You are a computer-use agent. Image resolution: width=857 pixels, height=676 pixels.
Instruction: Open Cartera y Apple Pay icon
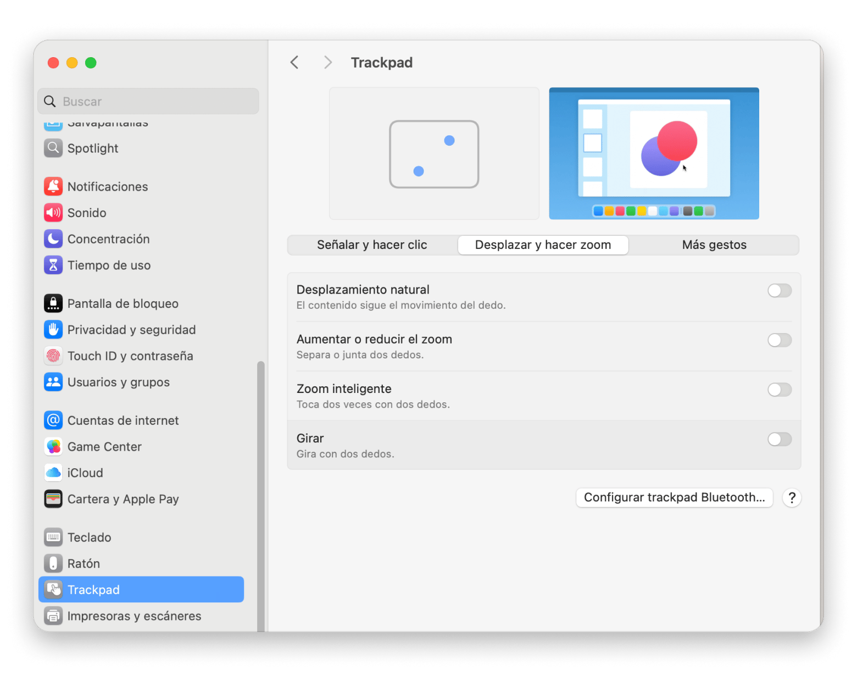click(x=53, y=499)
